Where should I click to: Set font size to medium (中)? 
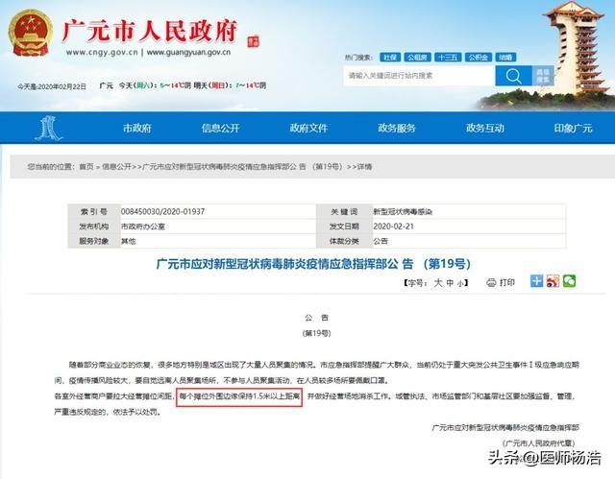[450, 284]
